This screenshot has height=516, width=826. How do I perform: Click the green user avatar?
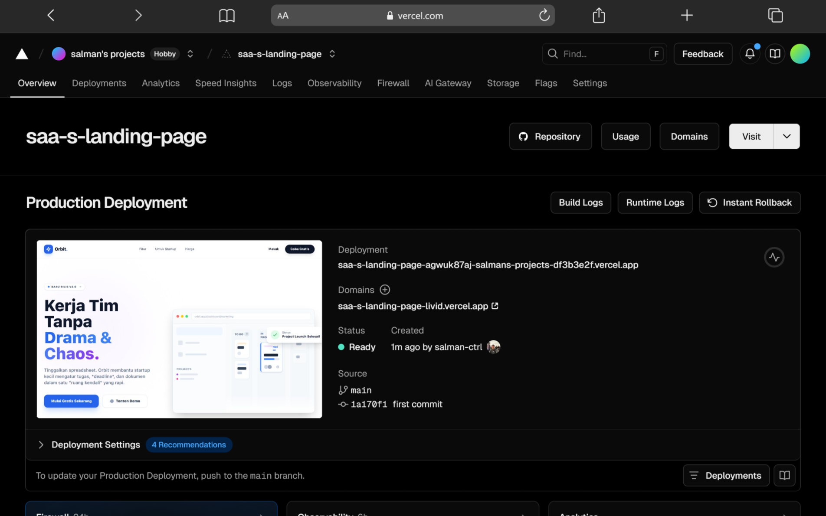pyautogui.click(x=800, y=54)
